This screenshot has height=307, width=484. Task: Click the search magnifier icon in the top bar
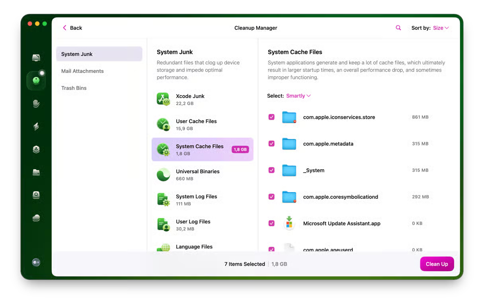(398, 28)
